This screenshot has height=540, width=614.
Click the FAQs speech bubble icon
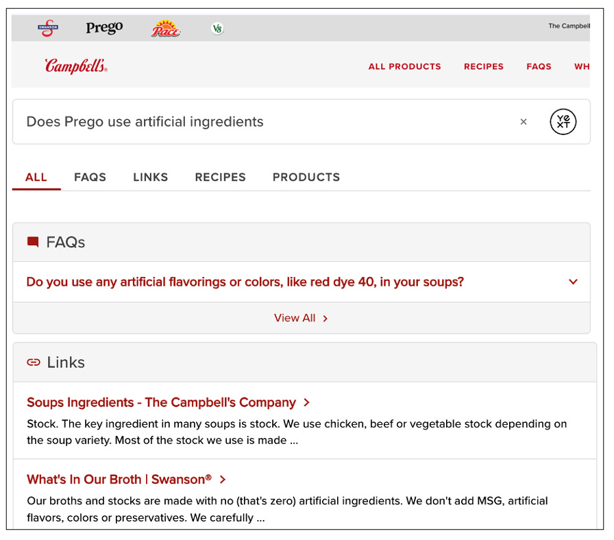click(33, 242)
